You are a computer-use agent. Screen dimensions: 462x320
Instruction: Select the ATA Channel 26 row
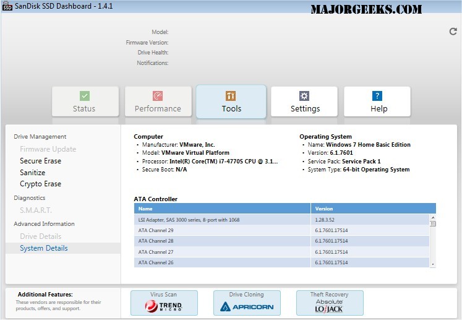pos(281,262)
